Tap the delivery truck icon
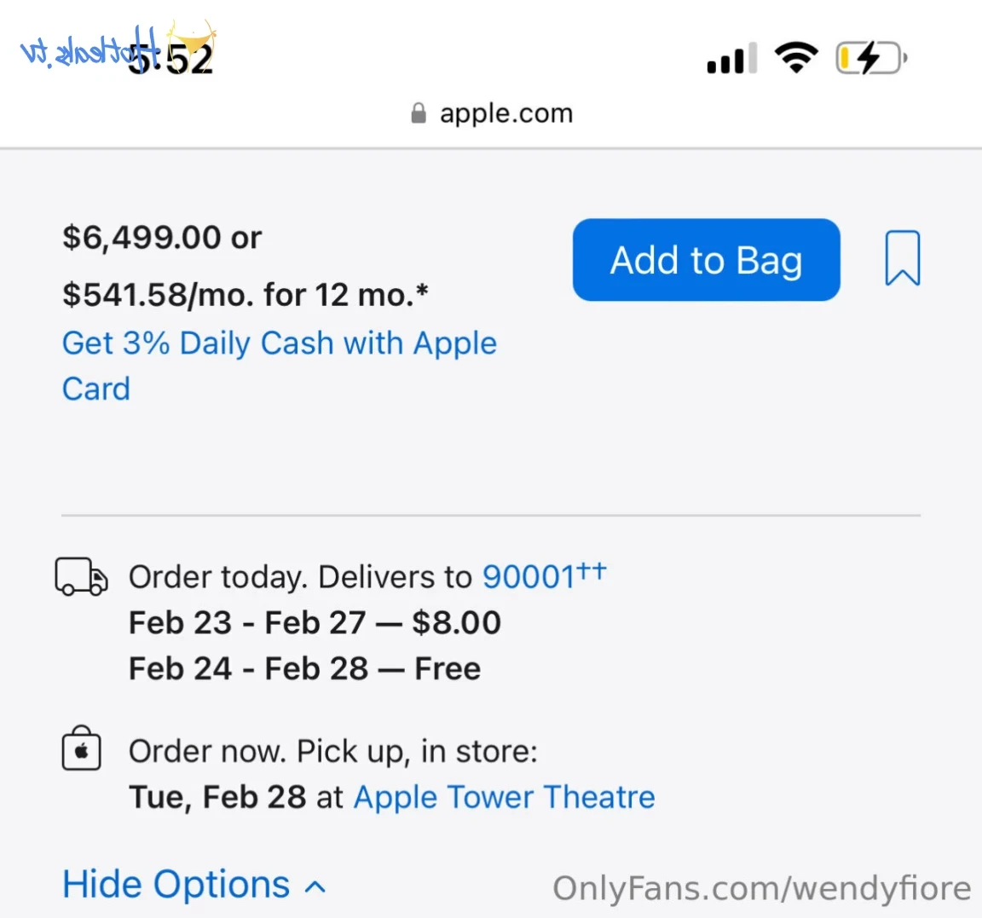This screenshot has width=982, height=918. pyautogui.click(x=82, y=576)
